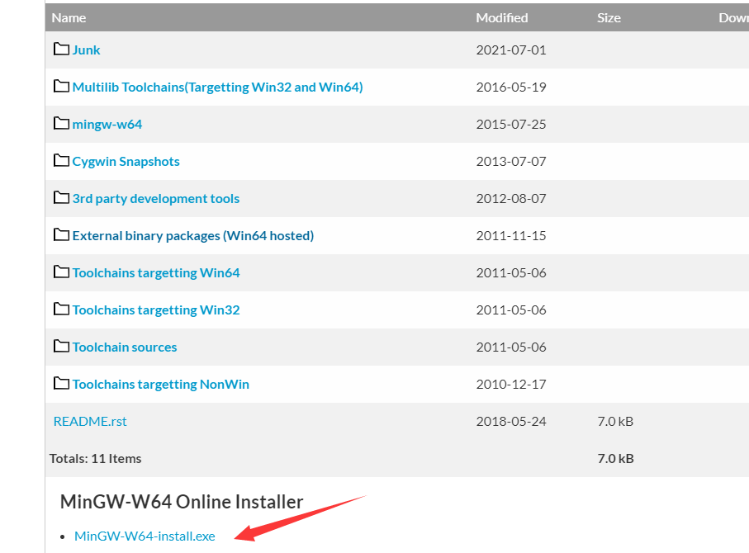This screenshot has height=553, width=749.
Task: Open the Junk folder link
Action: pyautogui.click(x=86, y=50)
